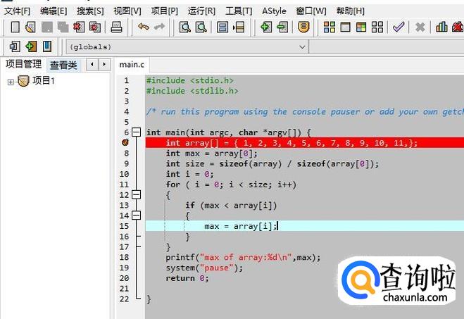
Task: Open the 帮助[H] menu
Action: (x=351, y=11)
